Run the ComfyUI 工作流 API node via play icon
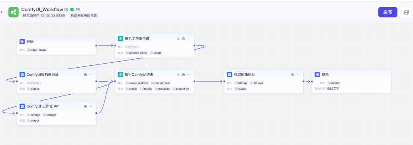This screenshot has height=145, width=413. [x=86, y=107]
